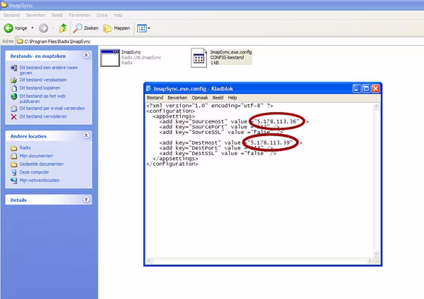Open Mijn documenten location

coord(36,156)
